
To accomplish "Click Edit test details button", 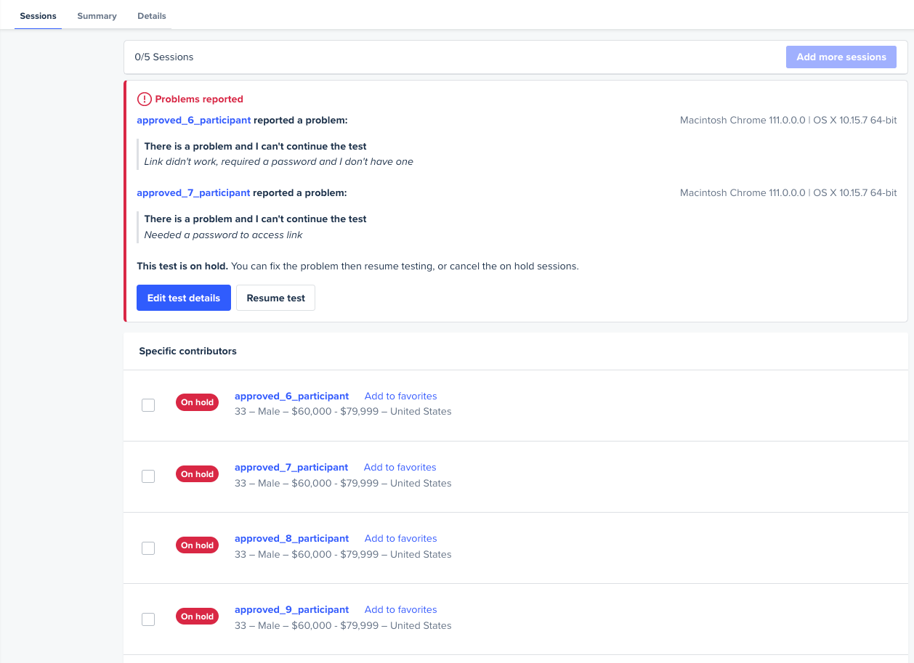I will (x=184, y=298).
